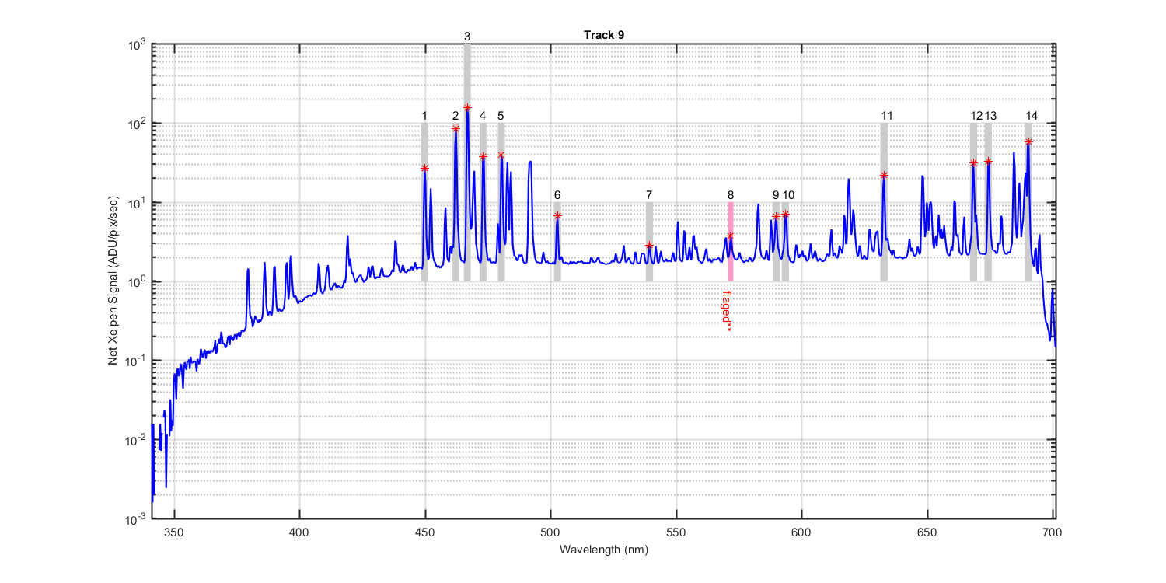Select peak label 3 at plot top
Image resolution: width=1166 pixels, height=583 pixels.
point(467,37)
